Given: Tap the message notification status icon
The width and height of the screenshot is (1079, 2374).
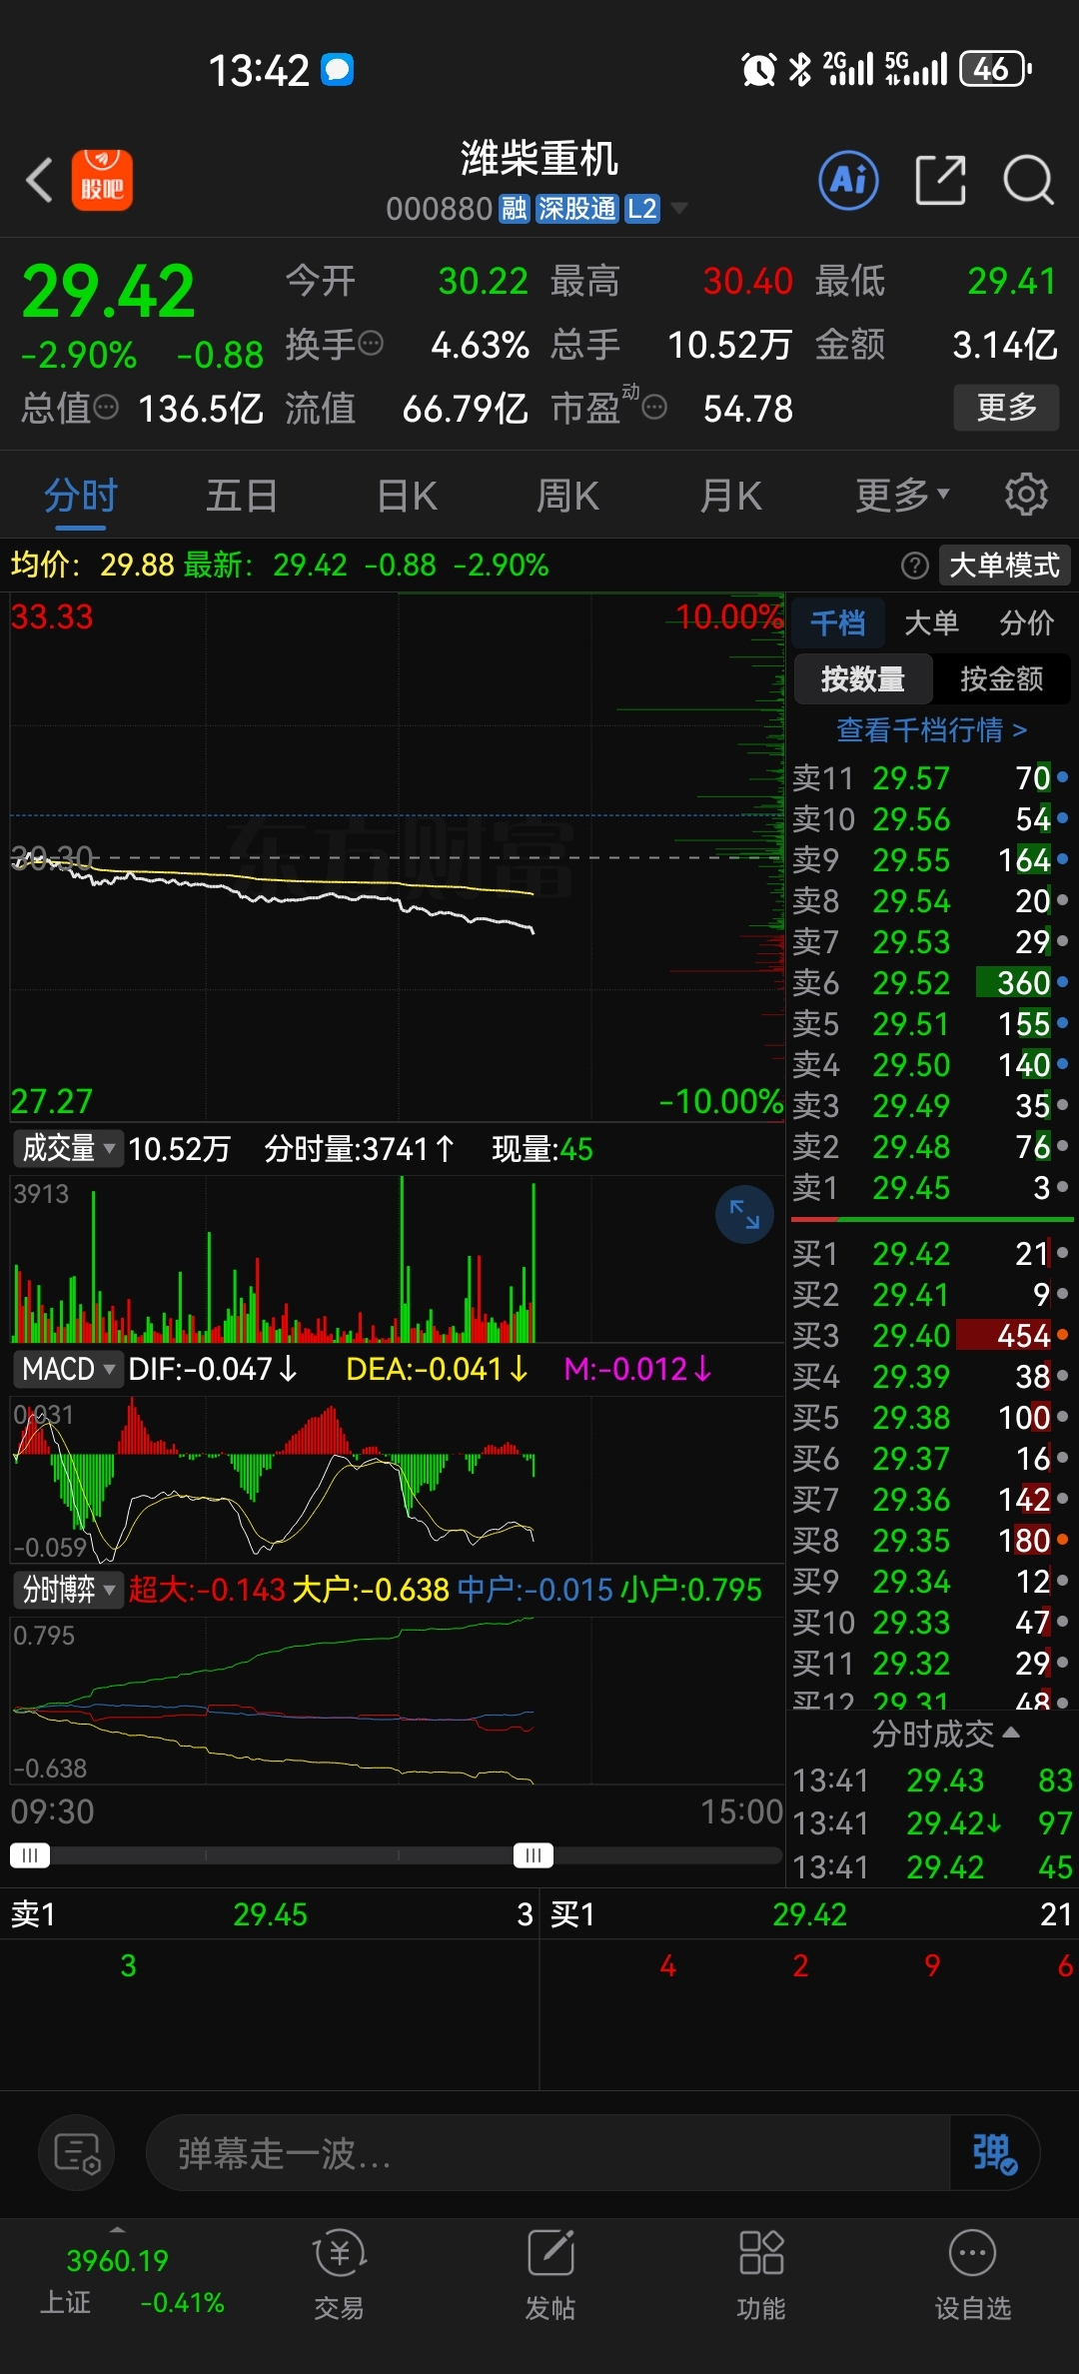Looking at the screenshot, I should [338, 69].
